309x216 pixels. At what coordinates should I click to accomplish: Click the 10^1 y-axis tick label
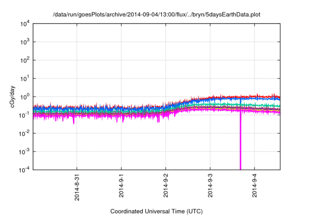pos(25,79)
